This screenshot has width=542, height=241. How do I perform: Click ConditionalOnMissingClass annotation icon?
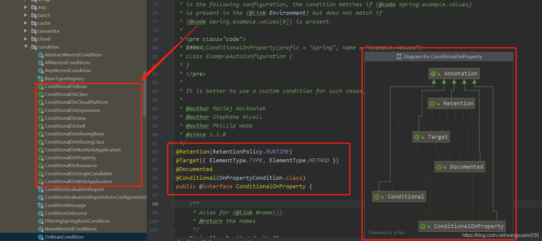41,142
